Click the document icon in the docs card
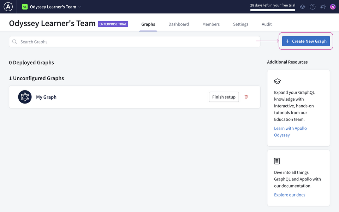 (x=277, y=161)
